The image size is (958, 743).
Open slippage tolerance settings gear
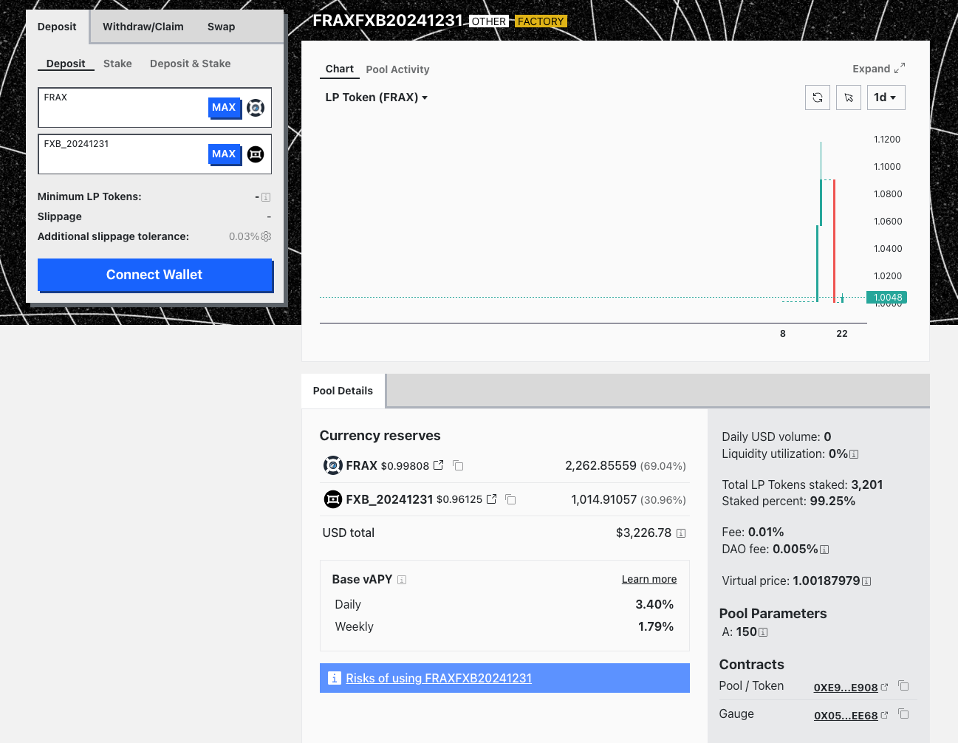[266, 236]
